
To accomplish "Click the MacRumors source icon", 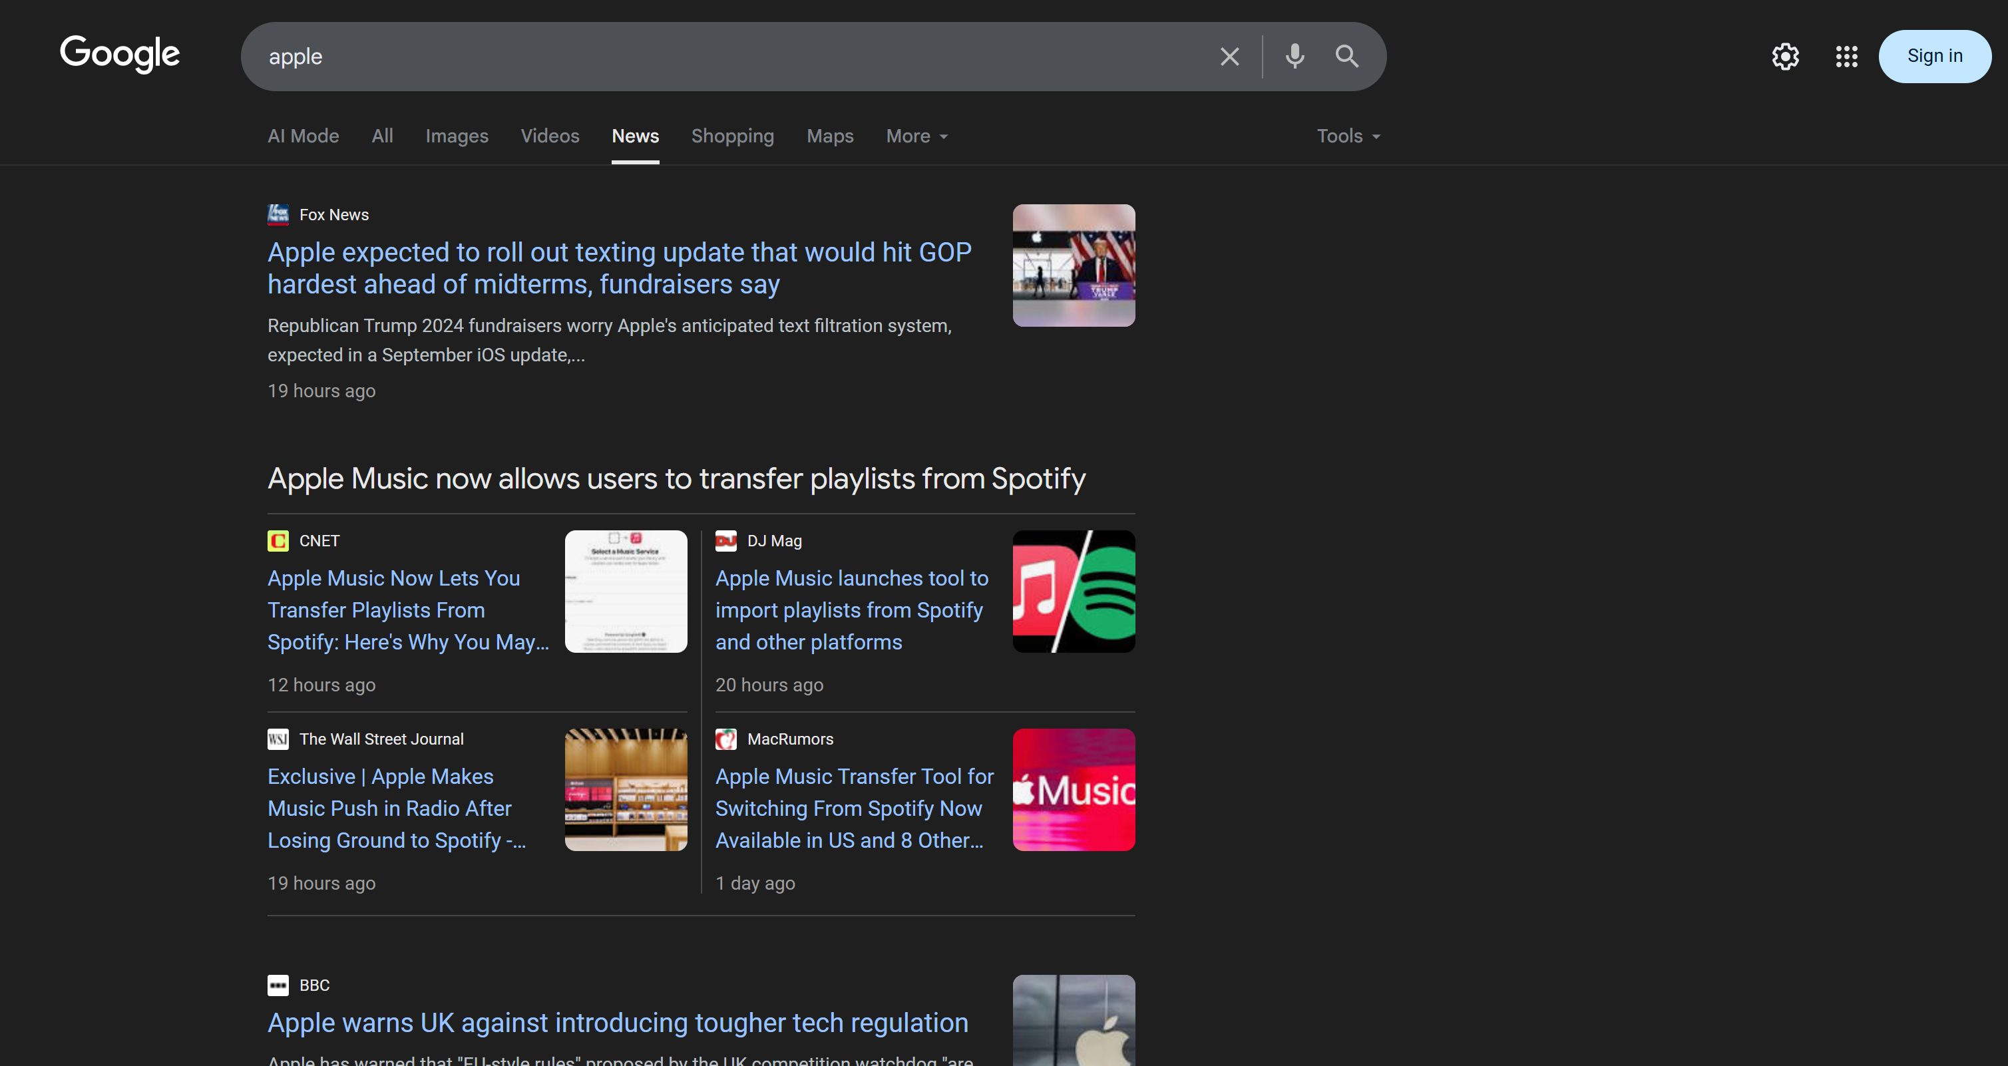I will (x=725, y=739).
